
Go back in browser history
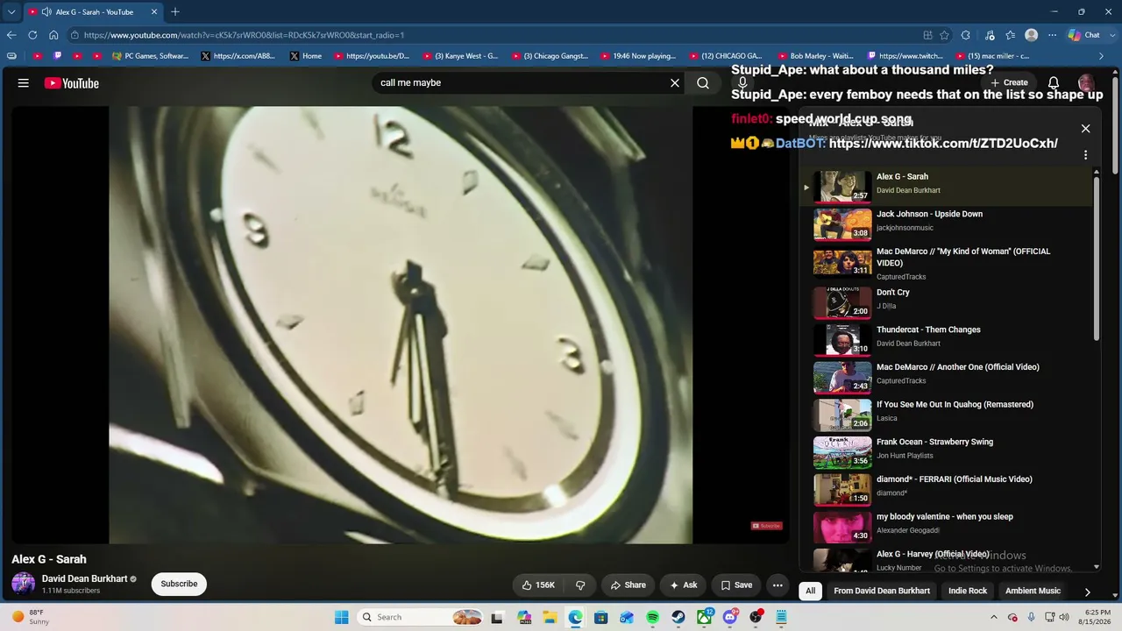pyautogui.click(x=11, y=35)
